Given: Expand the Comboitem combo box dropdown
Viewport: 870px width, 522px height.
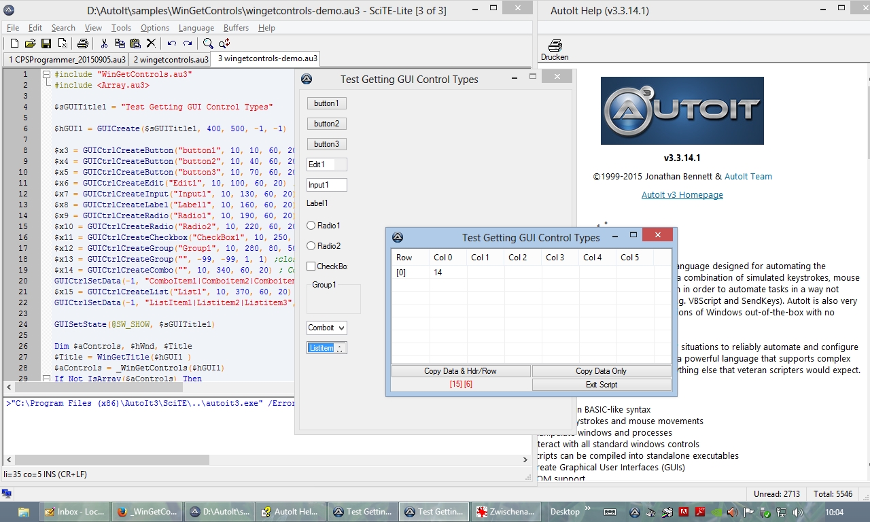Looking at the screenshot, I should point(341,328).
